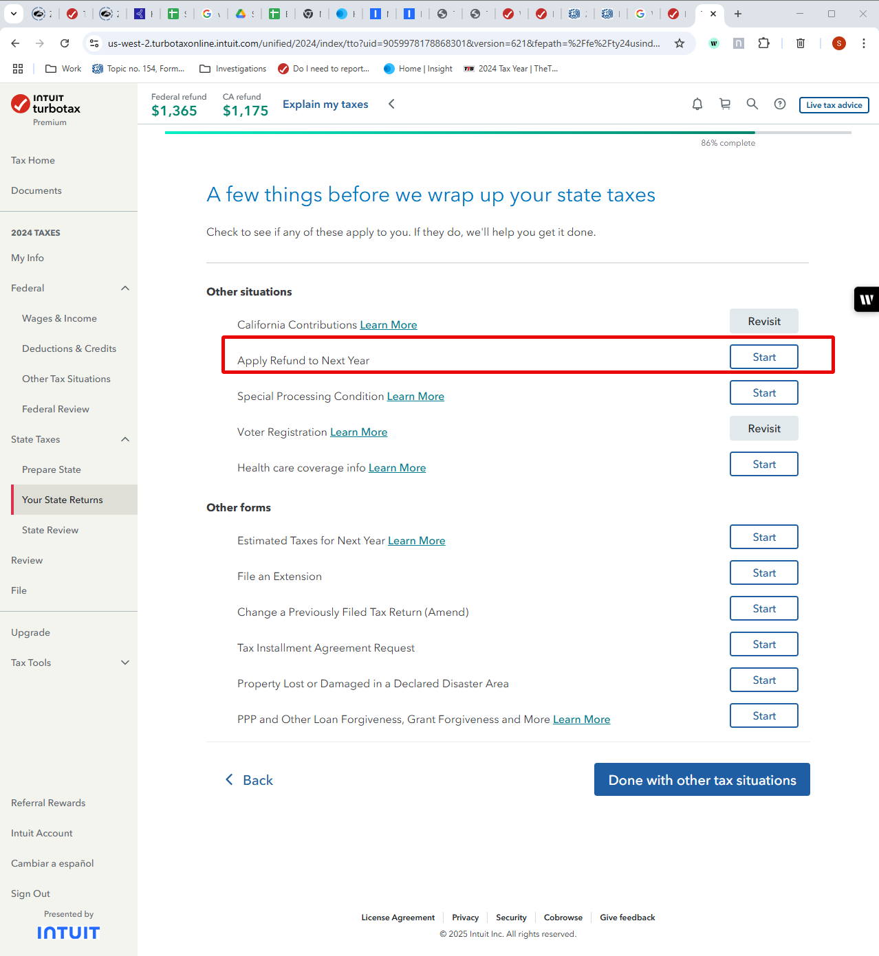Viewport: 879px width, 956px height.
Task: Click the Intuit logo at sidebar bottom
Action: 69,933
